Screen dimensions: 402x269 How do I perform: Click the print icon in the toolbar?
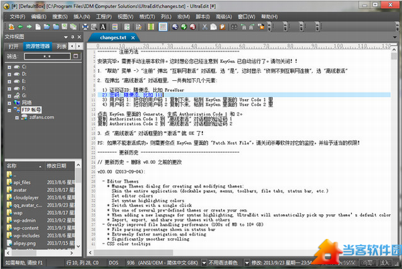point(84,26)
